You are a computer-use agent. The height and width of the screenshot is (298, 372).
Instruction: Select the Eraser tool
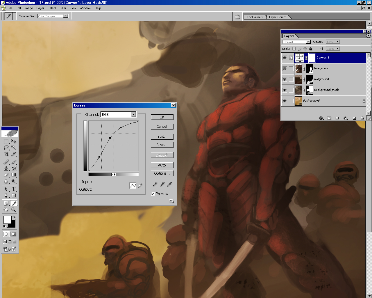coord(6,175)
